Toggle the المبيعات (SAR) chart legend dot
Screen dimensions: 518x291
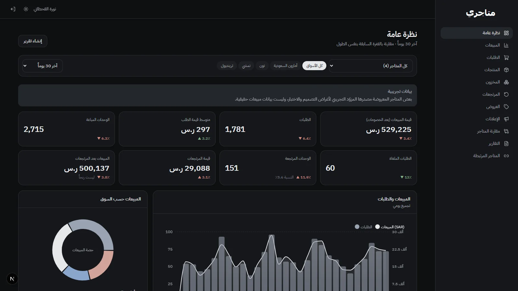pos(377,227)
